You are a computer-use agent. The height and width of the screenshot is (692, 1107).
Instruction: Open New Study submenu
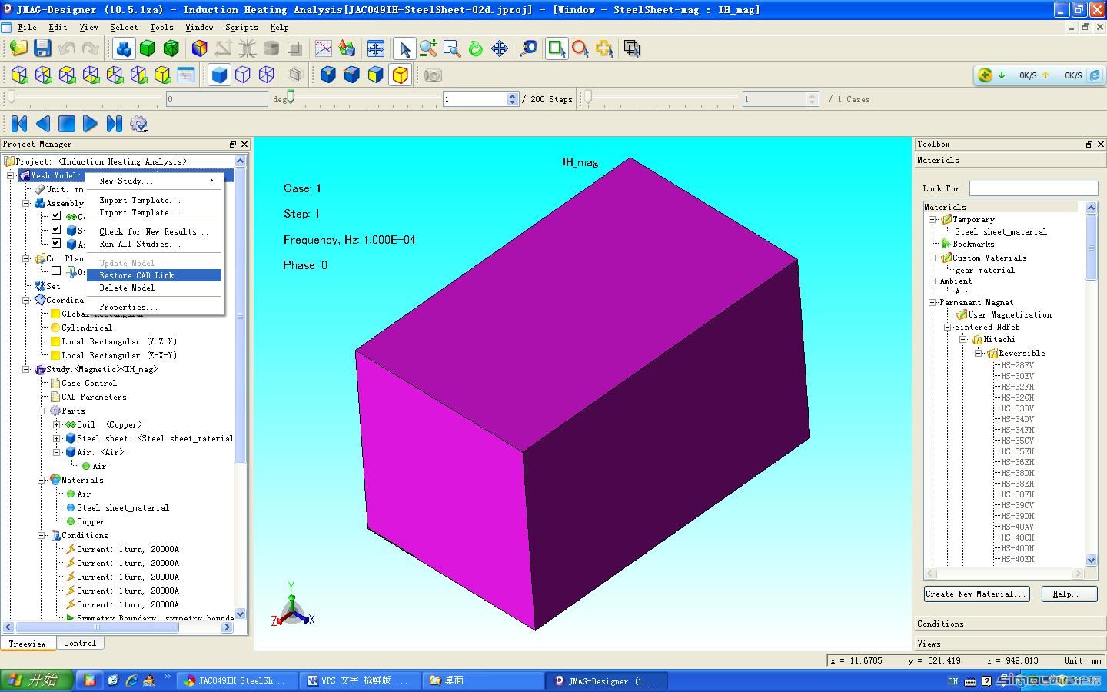coord(154,181)
